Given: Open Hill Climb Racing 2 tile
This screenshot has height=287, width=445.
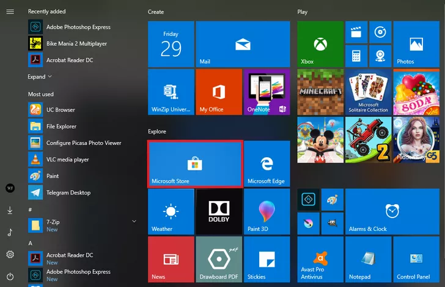Looking at the screenshot, I should coord(369,140).
